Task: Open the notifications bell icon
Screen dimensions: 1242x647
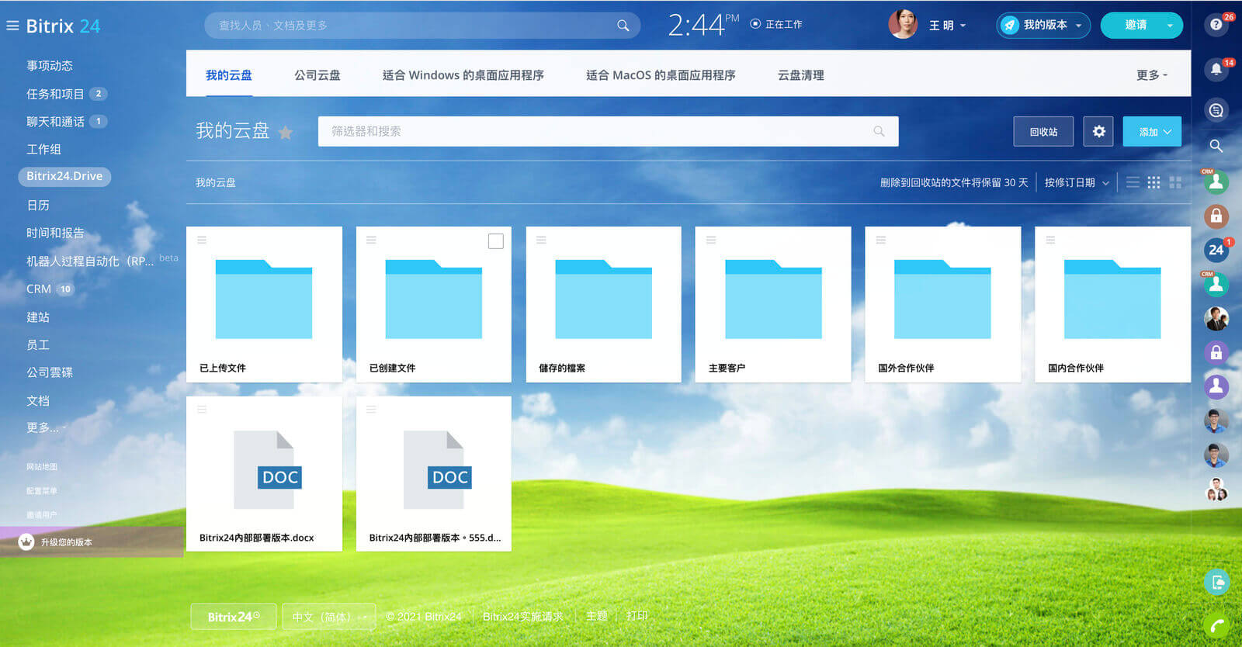Action: 1216,69
